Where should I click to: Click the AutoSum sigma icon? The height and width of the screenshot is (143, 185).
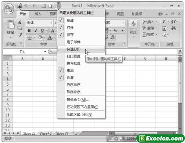tap(164, 22)
